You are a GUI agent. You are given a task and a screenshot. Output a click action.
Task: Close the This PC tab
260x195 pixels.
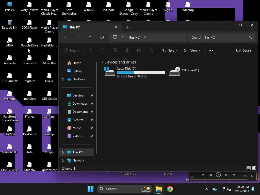click(116, 27)
